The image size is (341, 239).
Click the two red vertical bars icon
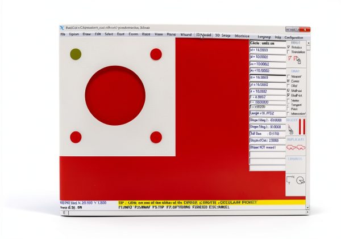click(302, 126)
